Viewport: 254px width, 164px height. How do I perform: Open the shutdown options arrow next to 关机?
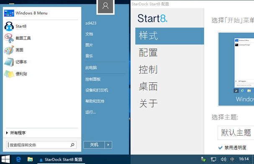[108, 145]
